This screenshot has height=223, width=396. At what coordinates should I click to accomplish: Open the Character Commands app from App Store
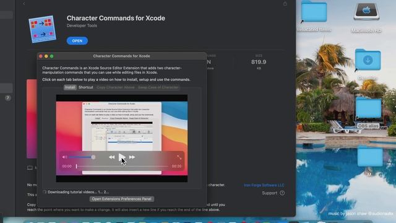coord(77,41)
